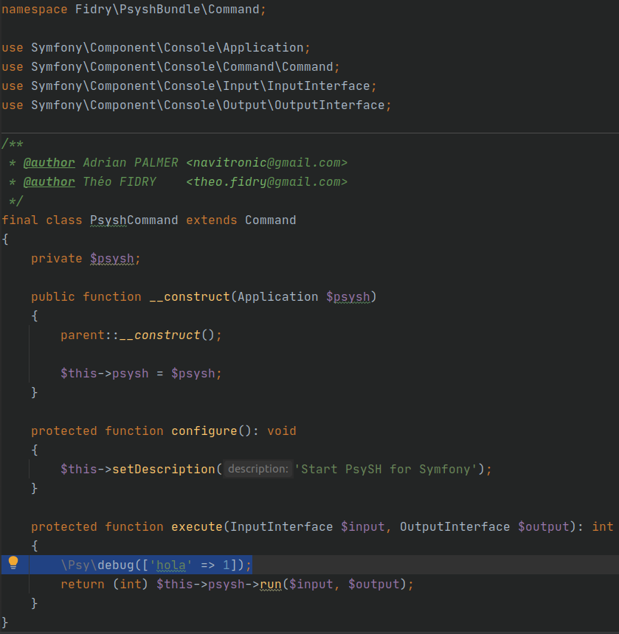Image resolution: width=619 pixels, height=634 pixels.
Task: Click the second @author annotation link
Action: point(49,181)
